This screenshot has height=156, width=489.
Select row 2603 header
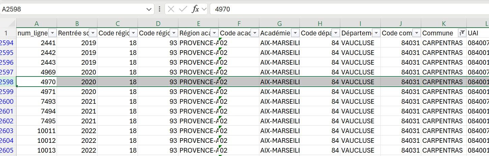[x=7, y=131]
